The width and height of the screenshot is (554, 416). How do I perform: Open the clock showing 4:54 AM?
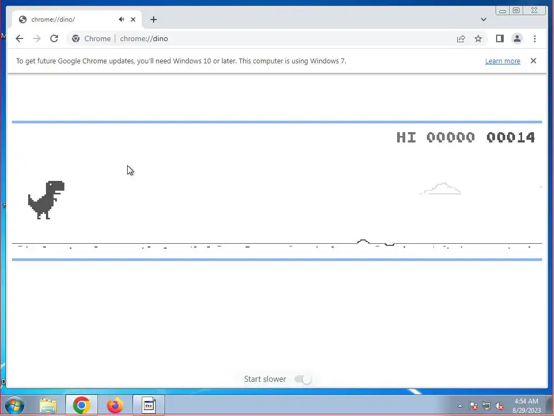pos(526,406)
